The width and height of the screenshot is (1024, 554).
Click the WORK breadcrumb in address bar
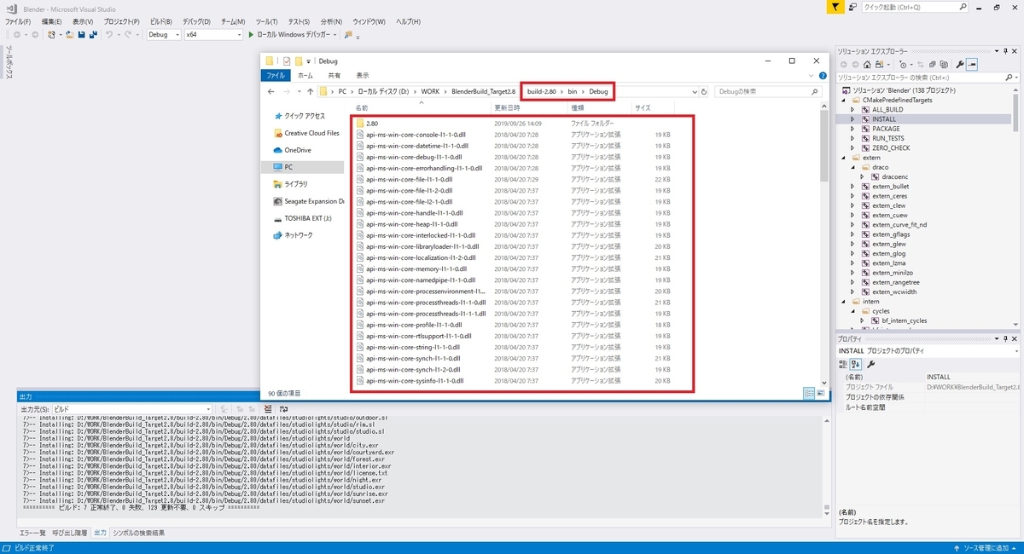pyautogui.click(x=431, y=91)
